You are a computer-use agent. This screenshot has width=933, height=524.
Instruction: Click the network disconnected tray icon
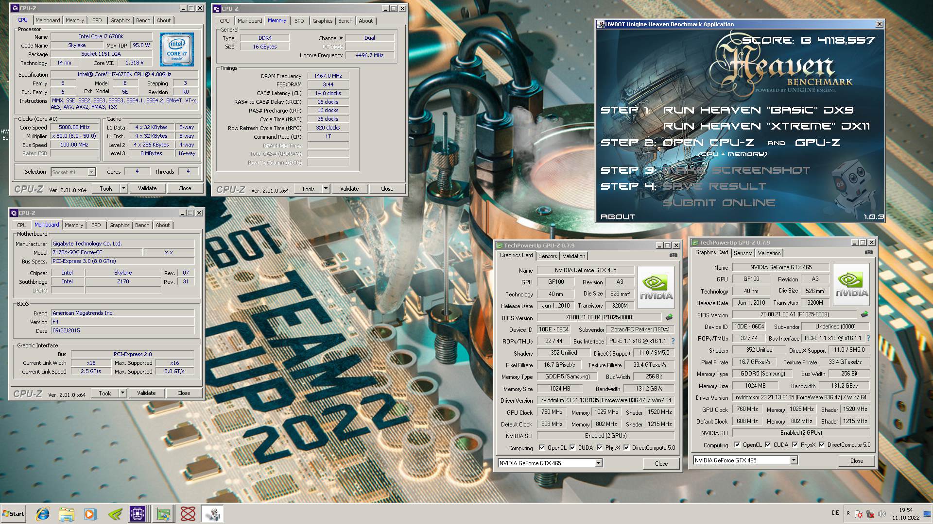870,514
